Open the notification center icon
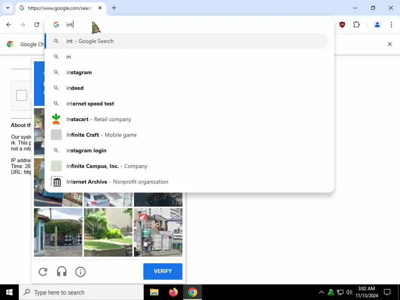 tap(387, 292)
